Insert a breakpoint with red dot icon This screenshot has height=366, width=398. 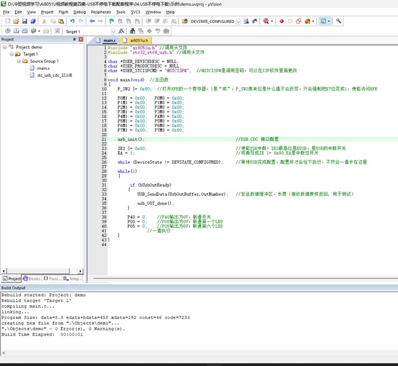pos(281,21)
